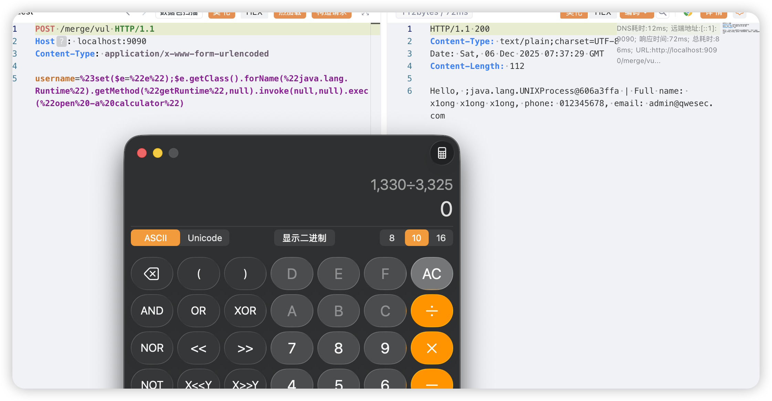
Task: Click the AND bitwise operator key
Action: pos(152,311)
